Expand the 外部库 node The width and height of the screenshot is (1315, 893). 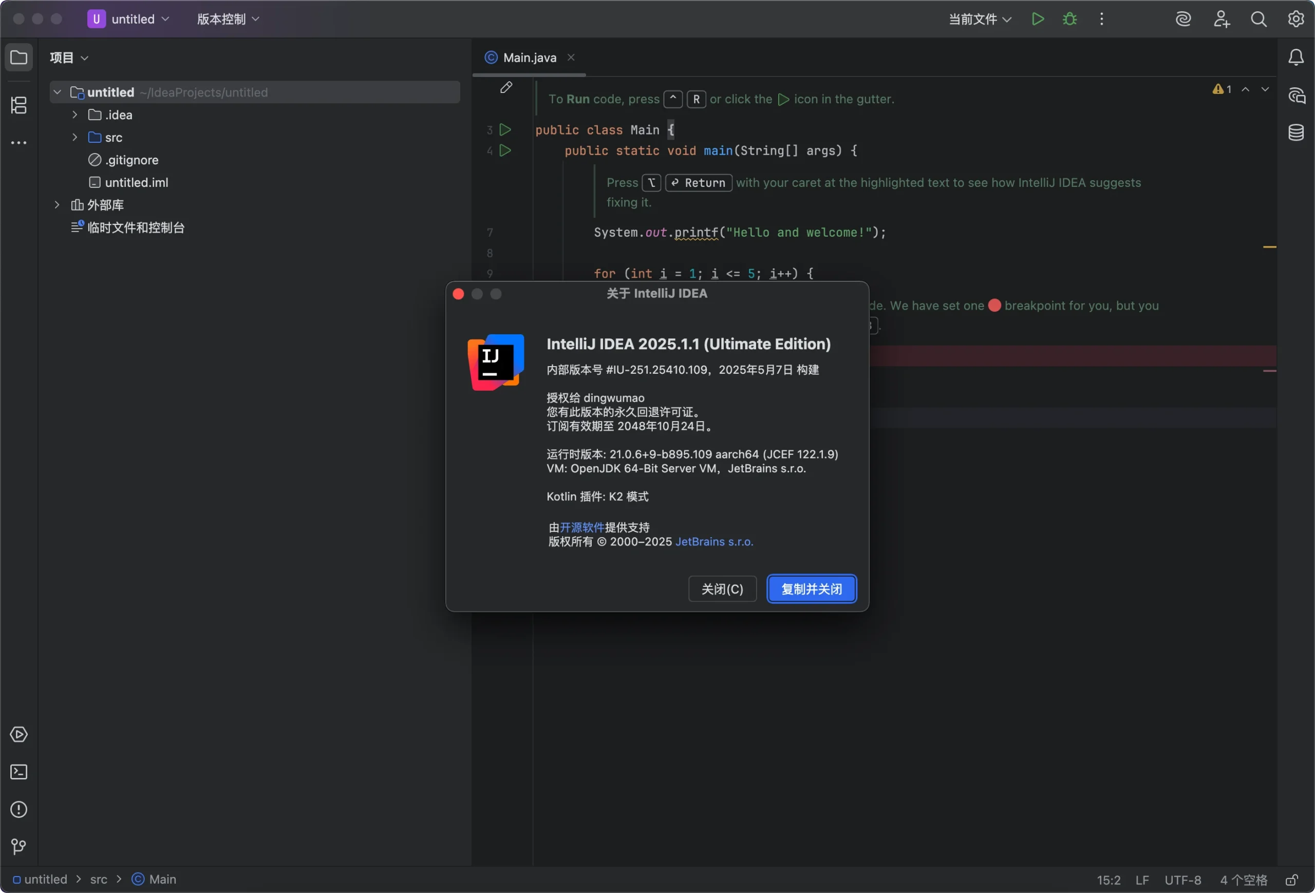[57, 205]
